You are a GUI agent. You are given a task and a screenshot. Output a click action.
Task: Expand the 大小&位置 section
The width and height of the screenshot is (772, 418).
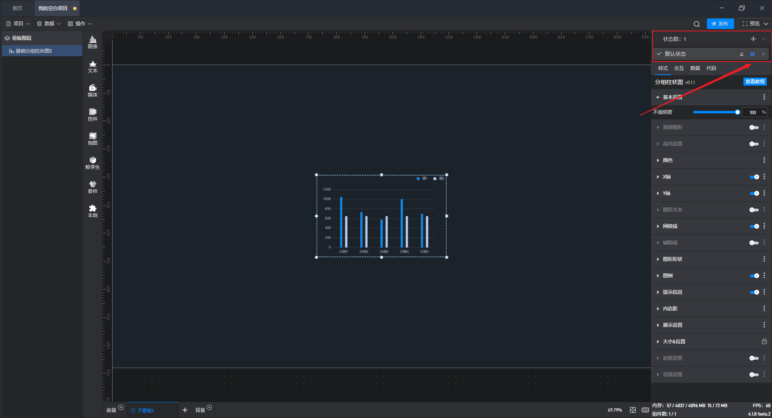(658, 342)
